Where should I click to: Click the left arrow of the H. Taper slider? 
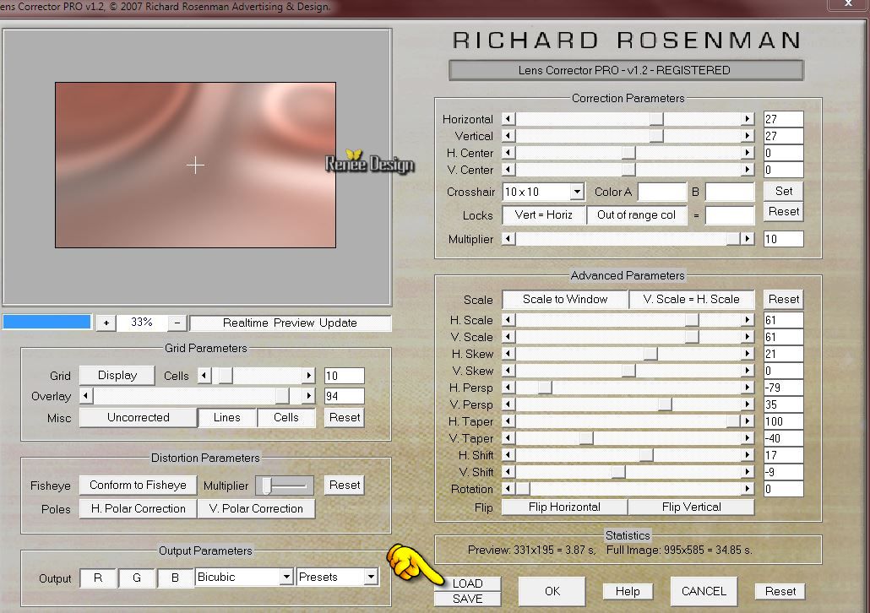coord(508,421)
